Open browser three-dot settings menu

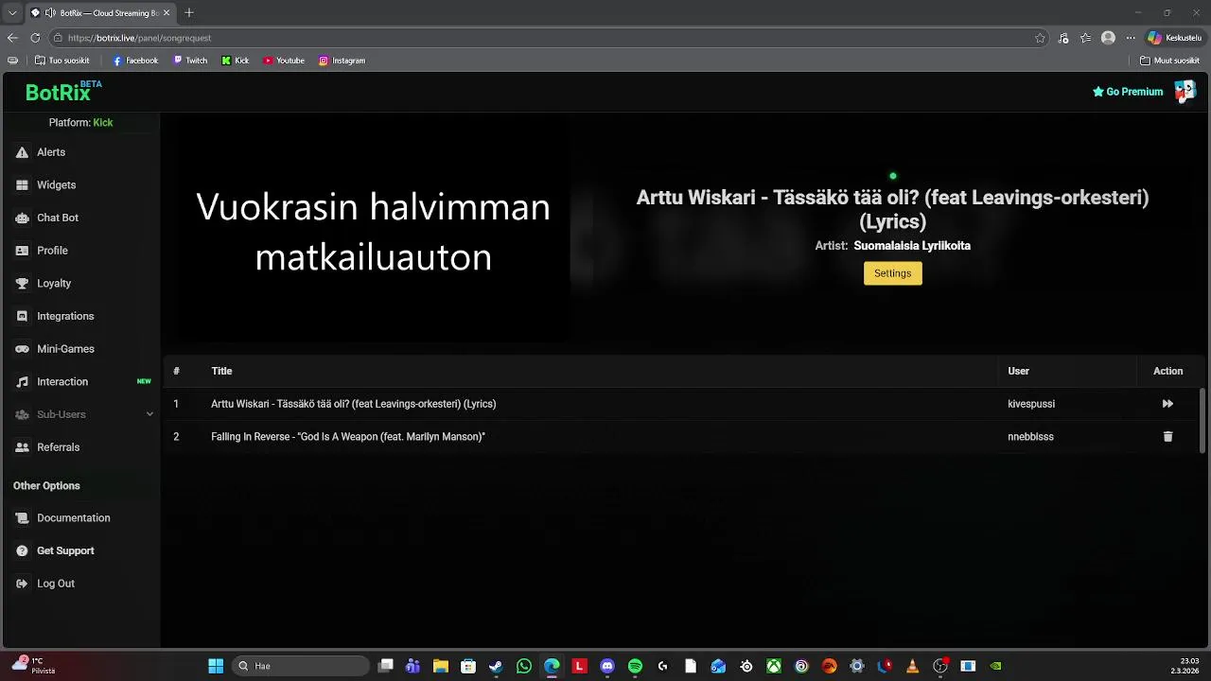(1130, 38)
